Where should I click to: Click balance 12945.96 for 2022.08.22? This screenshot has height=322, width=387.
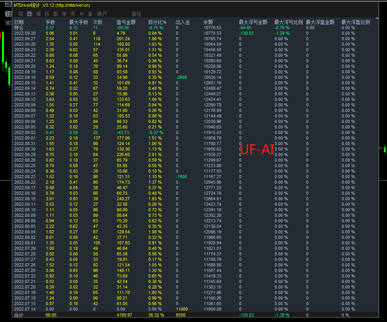(x=213, y=182)
